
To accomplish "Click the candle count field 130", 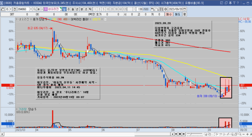I will tap(140, 9).
